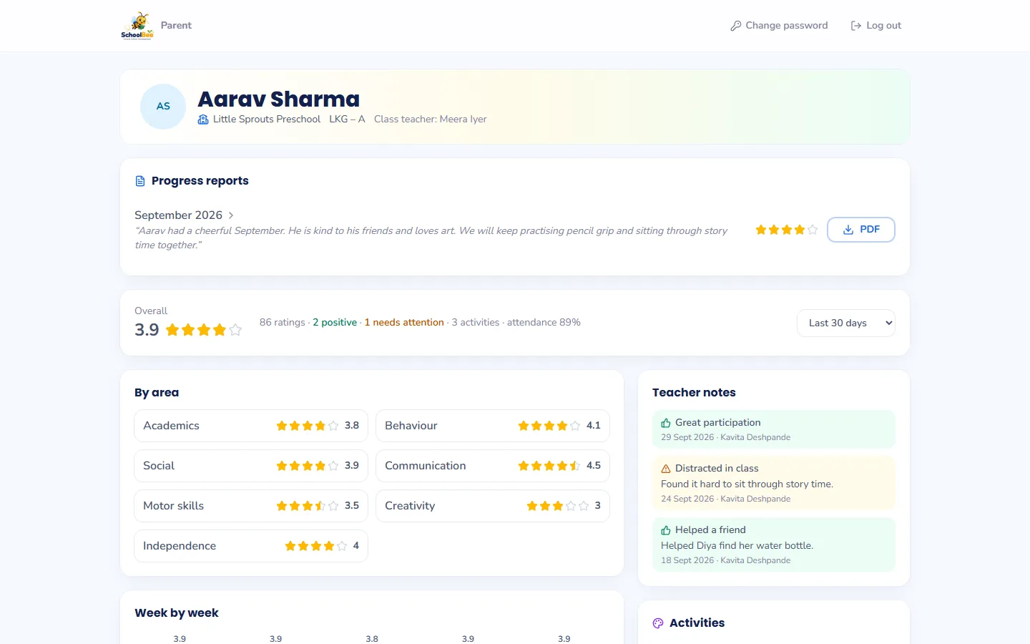Viewport: 1030px width, 644px height.
Task: Click the student name Aarav Sharma
Action: pos(279,99)
